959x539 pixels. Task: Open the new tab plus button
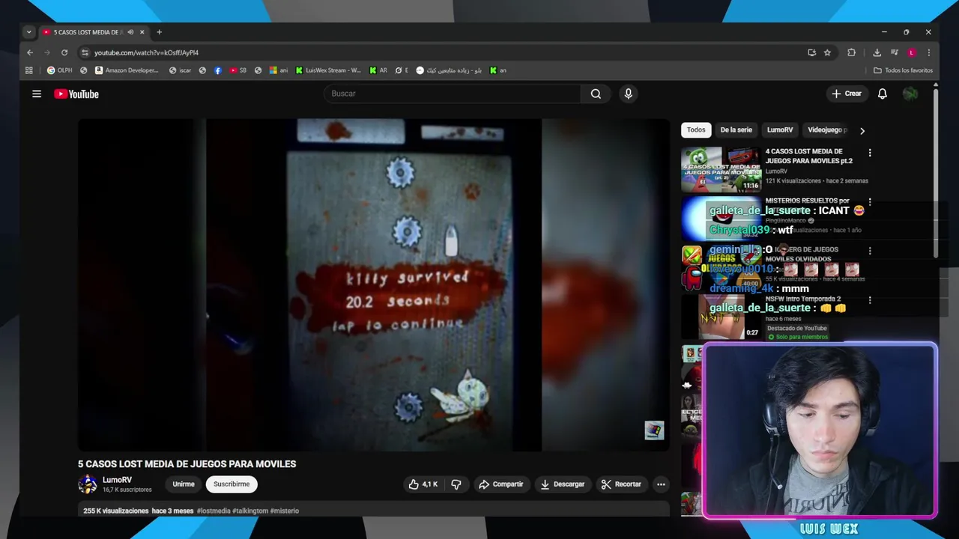tap(159, 32)
